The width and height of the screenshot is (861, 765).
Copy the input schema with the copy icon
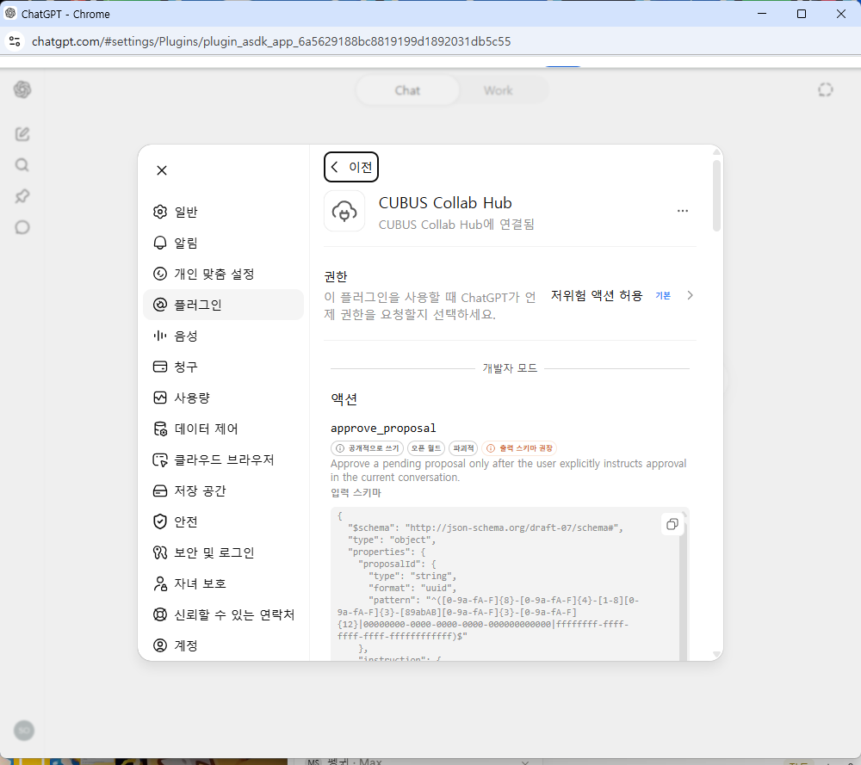(x=672, y=524)
